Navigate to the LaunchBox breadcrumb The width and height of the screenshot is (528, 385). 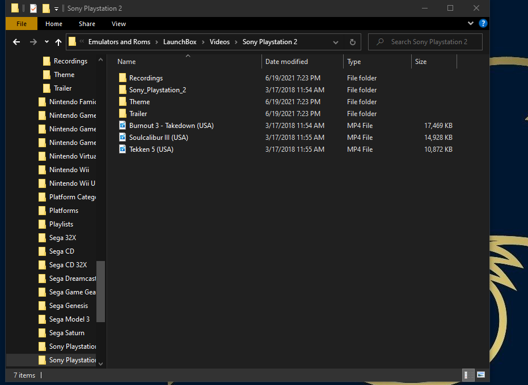[180, 42]
